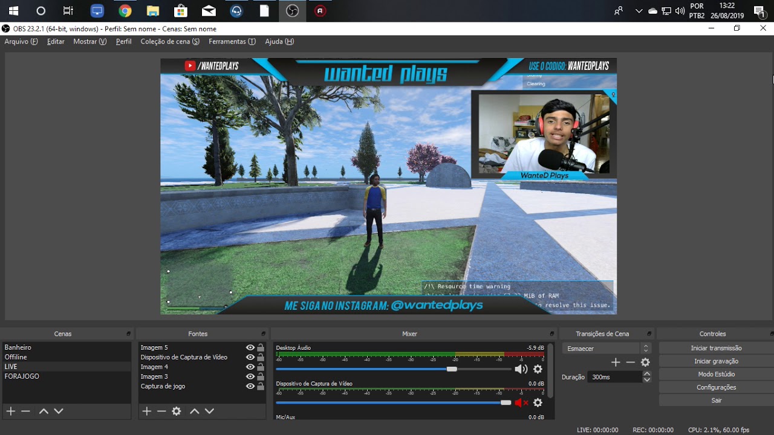Toggle visibility of Imagem 3
This screenshot has height=435, width=774.
tap(250, 376)
